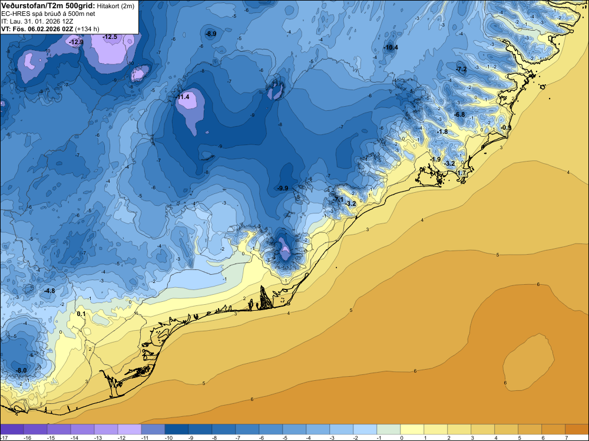Click the -6.8 temperature value
This screenshot has width=589, height=441.
459,114
